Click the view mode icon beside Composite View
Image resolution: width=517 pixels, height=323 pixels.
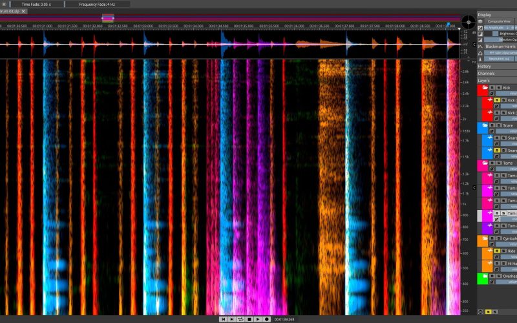click(480, 21)
